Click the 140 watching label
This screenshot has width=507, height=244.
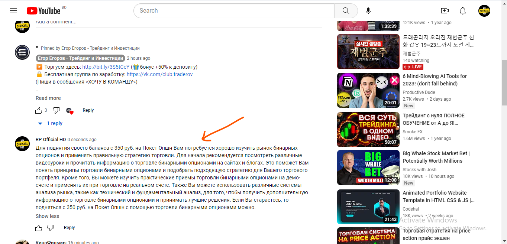pos(416,61)
